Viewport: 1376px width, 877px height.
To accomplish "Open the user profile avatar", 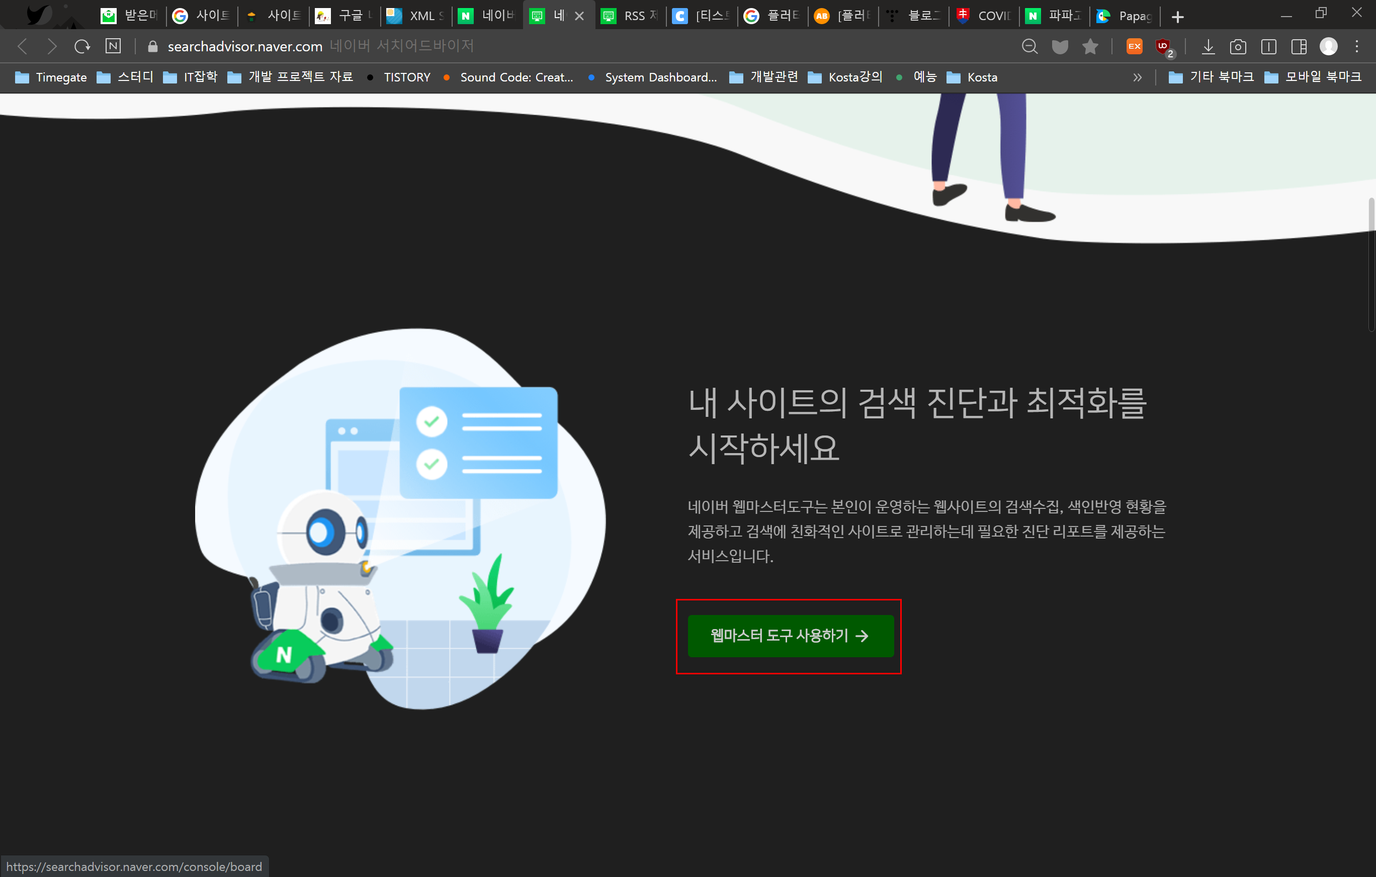I will click(x=1329, y=46).
